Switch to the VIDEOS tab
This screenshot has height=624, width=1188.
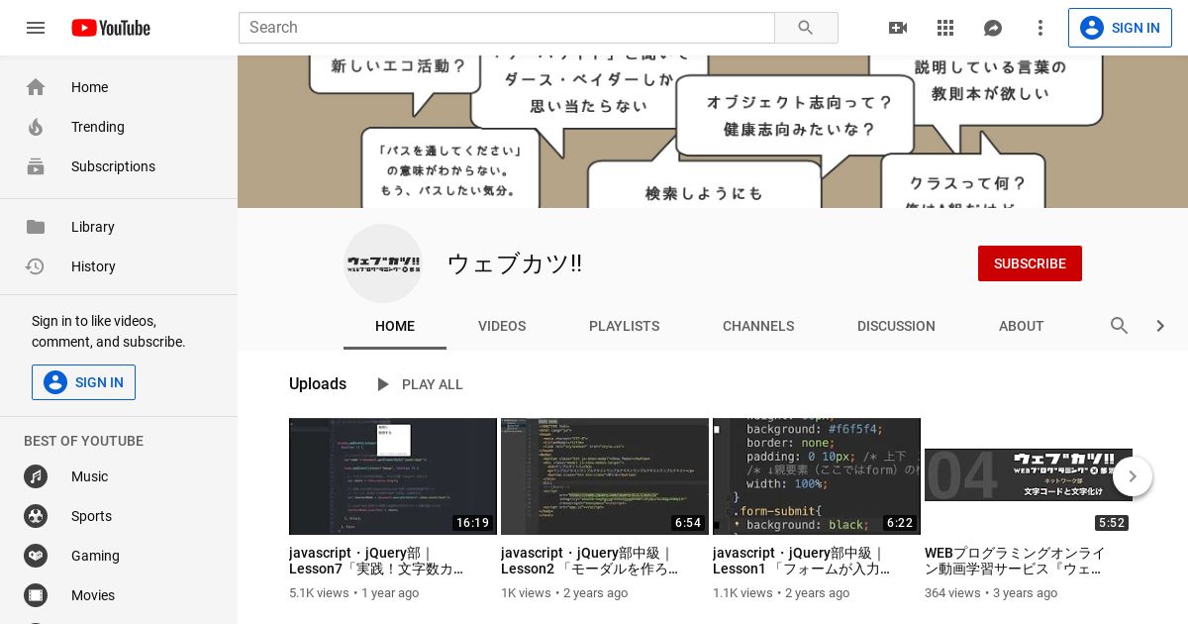tap(502, 326)
